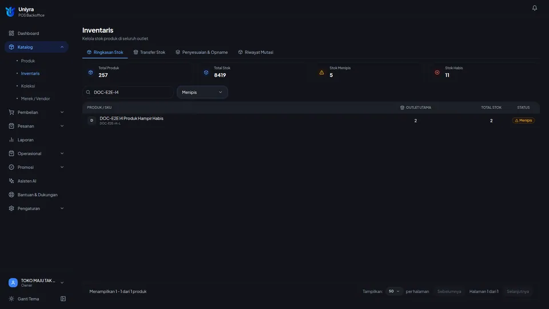Open Inventaris submenu item
The image size is (549, 309).
30,73
